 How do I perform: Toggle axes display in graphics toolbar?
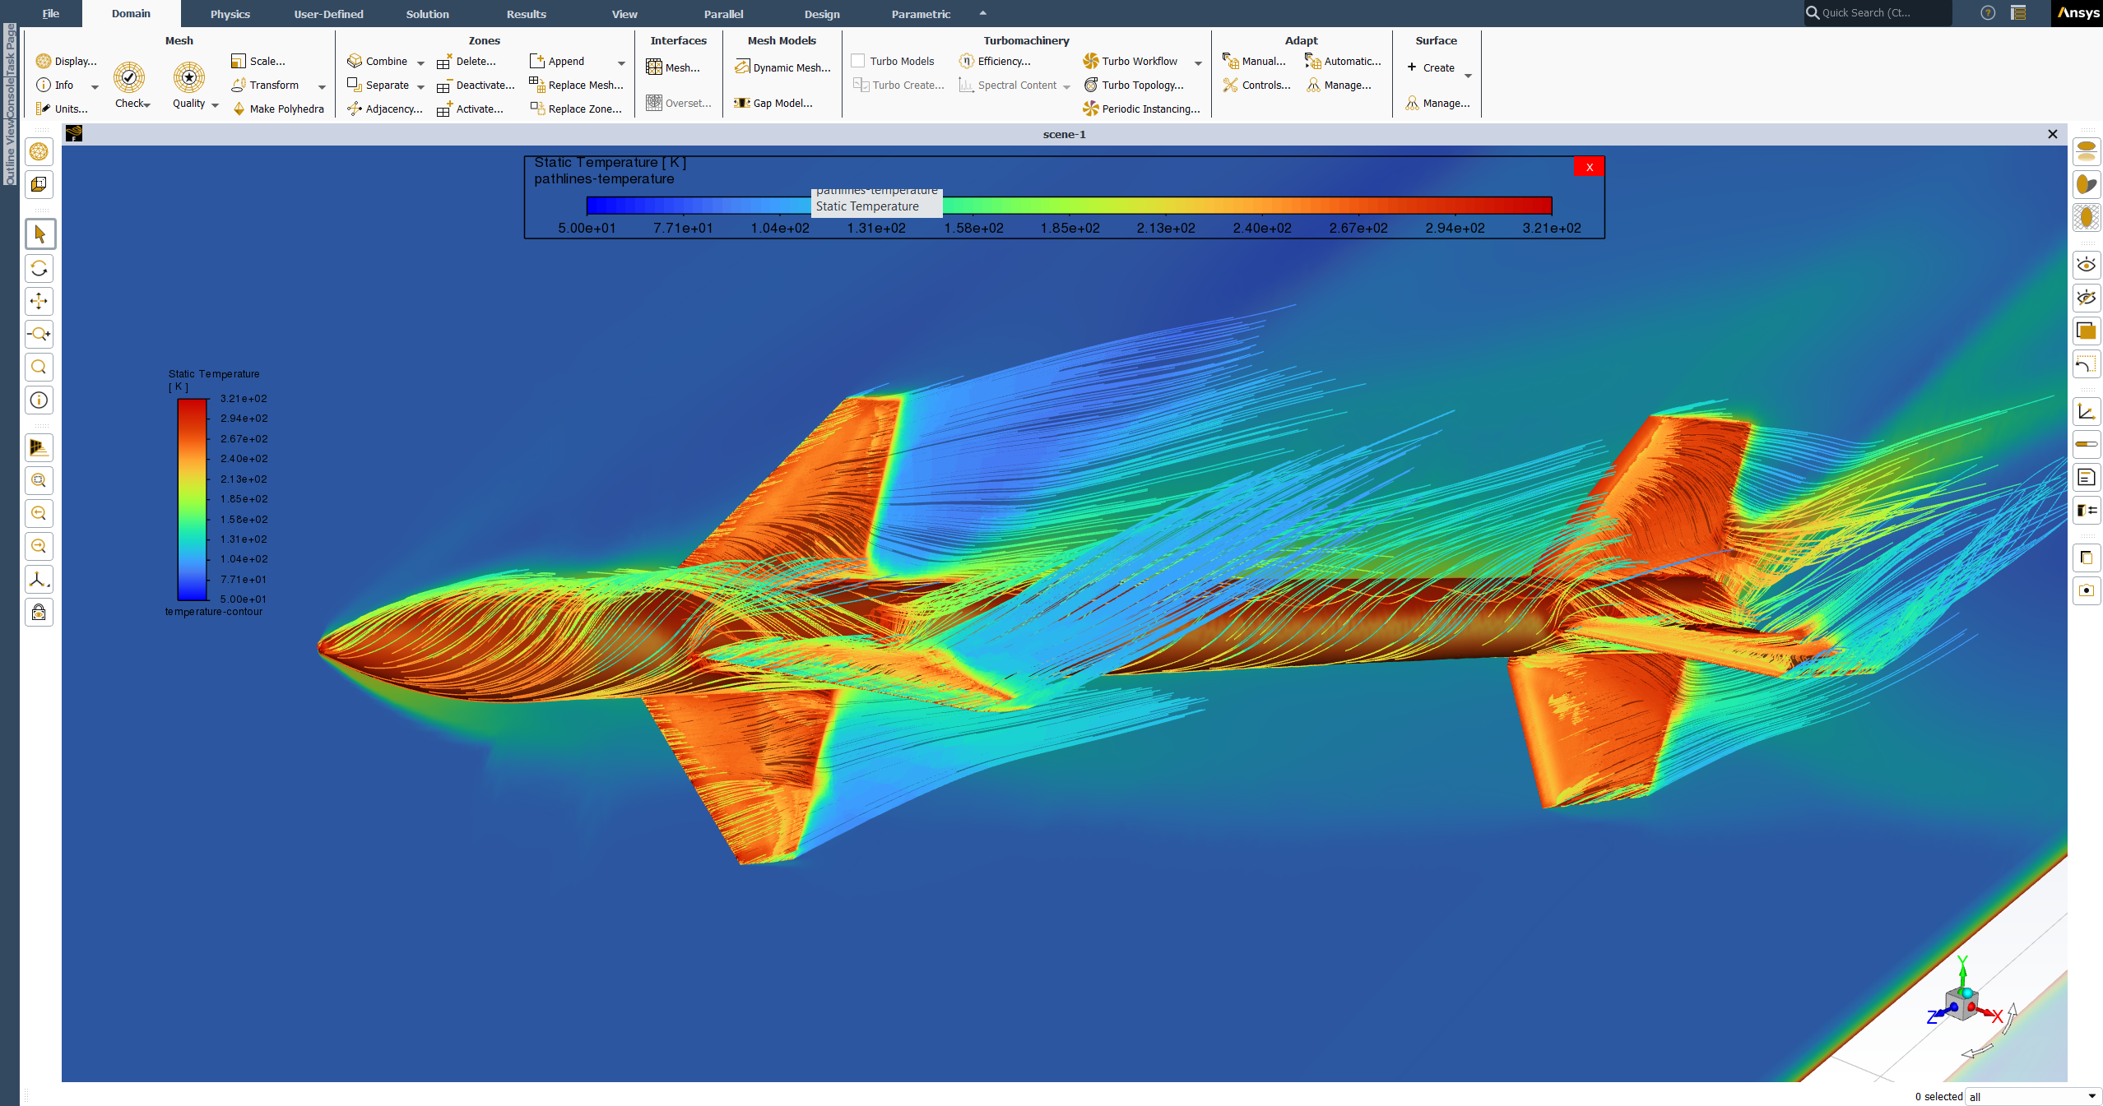(x=2087, y=411)
